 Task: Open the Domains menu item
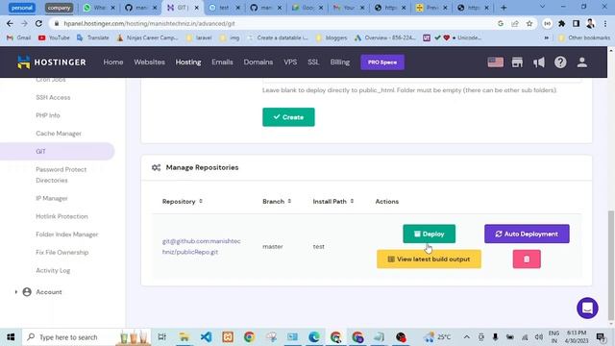point(258,62)
